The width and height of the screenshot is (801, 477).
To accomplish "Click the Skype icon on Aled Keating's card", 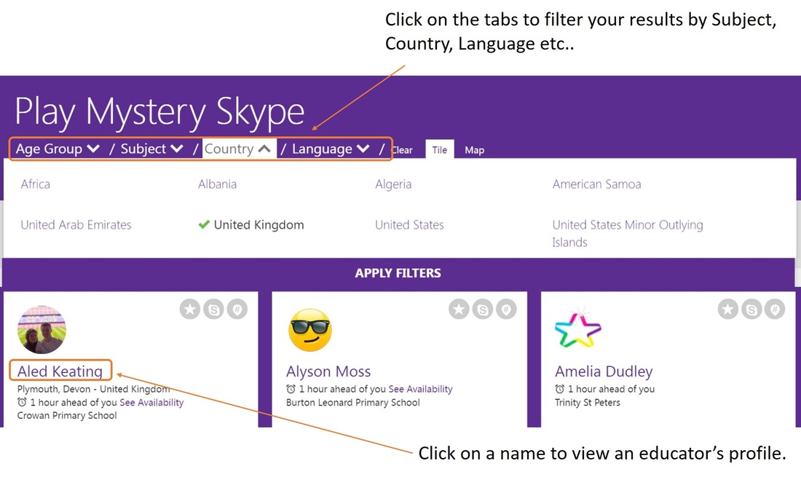I will pos(214,310).
